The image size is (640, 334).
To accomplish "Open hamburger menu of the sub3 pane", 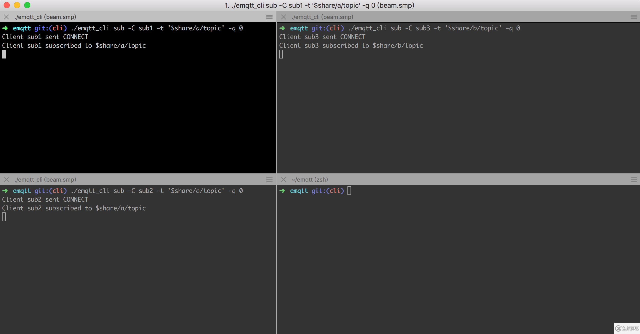I will click(634, 17).
